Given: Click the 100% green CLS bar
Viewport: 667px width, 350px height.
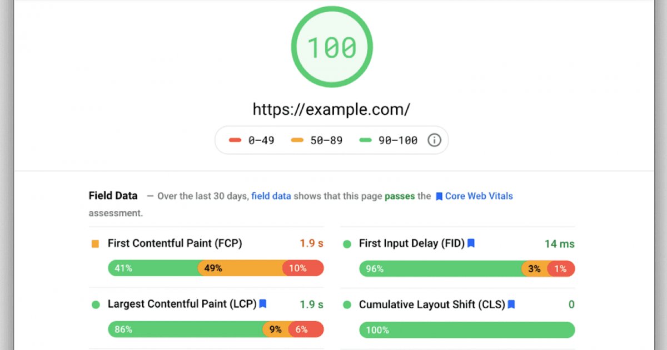Looking at the screenshot, I should pos(467,329).
